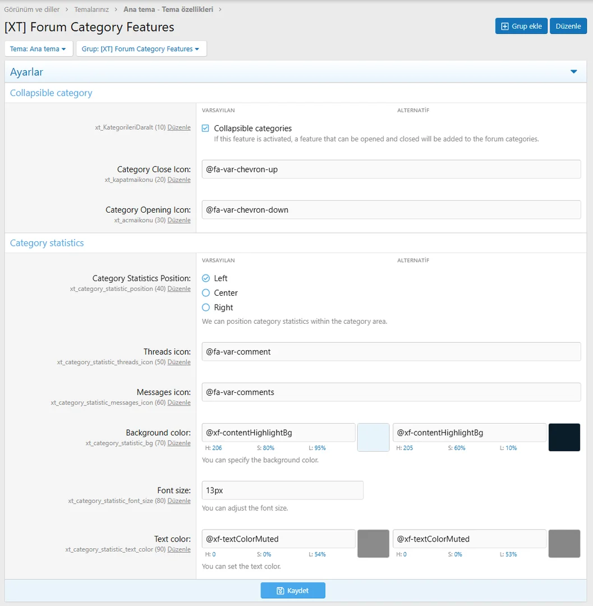Click the Category Close Icon input field

pos(391,169)
